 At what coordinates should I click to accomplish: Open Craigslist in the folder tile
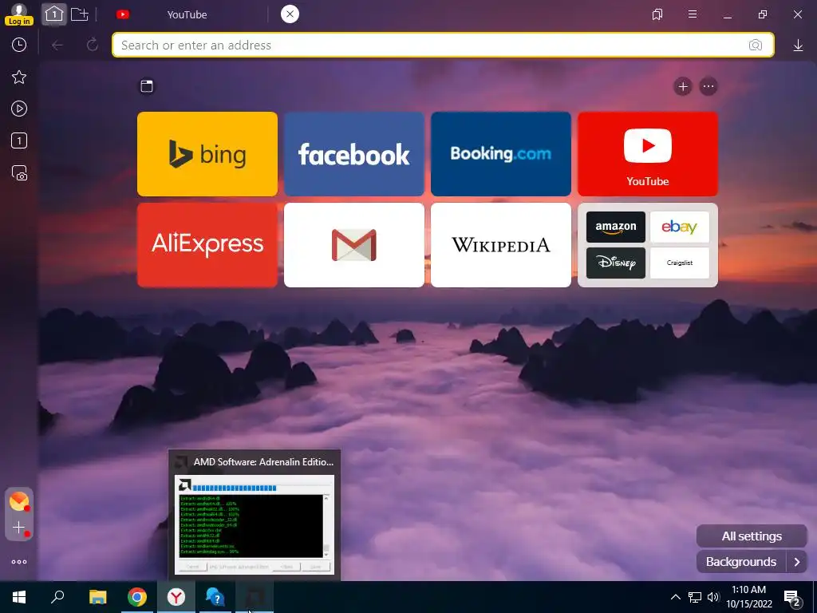pyautogui.click(x=680, y=263)
